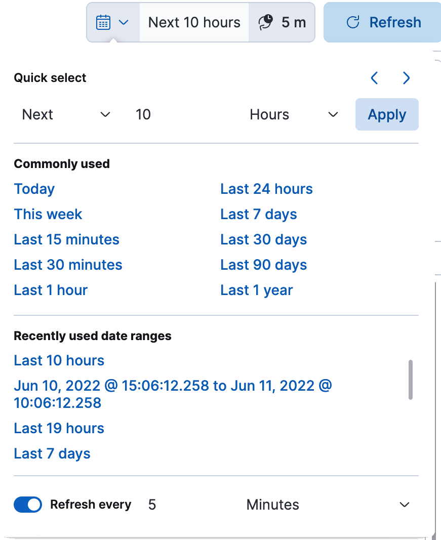Select Last 15 minutes range

coord(66,239)
